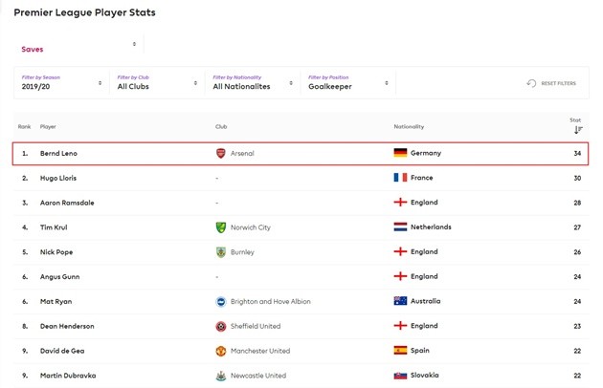603x388 pixels.
Task: Click the Australia flag for Mat Ryan
Action: pyautogui.click(x=400, y=302)
